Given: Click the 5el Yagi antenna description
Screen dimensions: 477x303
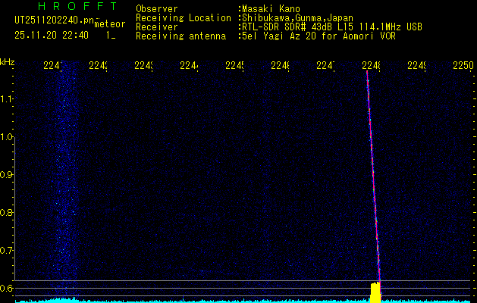Looking at the screenshot, I should tap(316, 36).
